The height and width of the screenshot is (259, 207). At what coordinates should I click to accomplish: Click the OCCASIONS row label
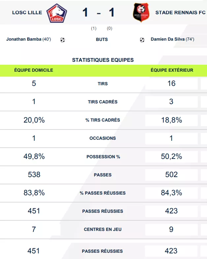coord(103,138)
